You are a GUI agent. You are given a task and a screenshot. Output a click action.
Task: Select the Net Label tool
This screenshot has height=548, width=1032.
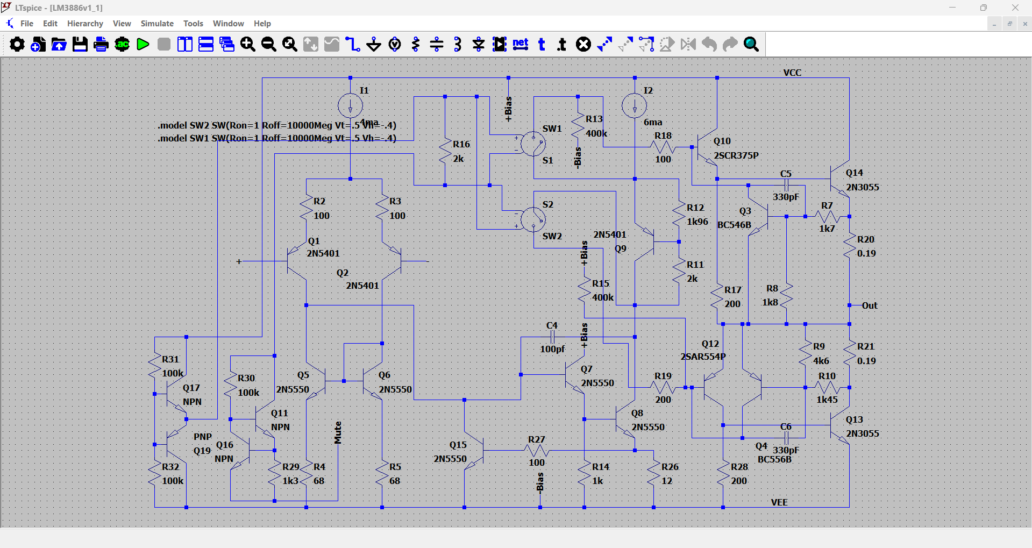point(521,44)
